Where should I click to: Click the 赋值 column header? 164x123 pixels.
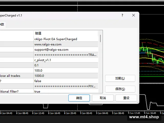pyautogui.click(x=66, y=33)
